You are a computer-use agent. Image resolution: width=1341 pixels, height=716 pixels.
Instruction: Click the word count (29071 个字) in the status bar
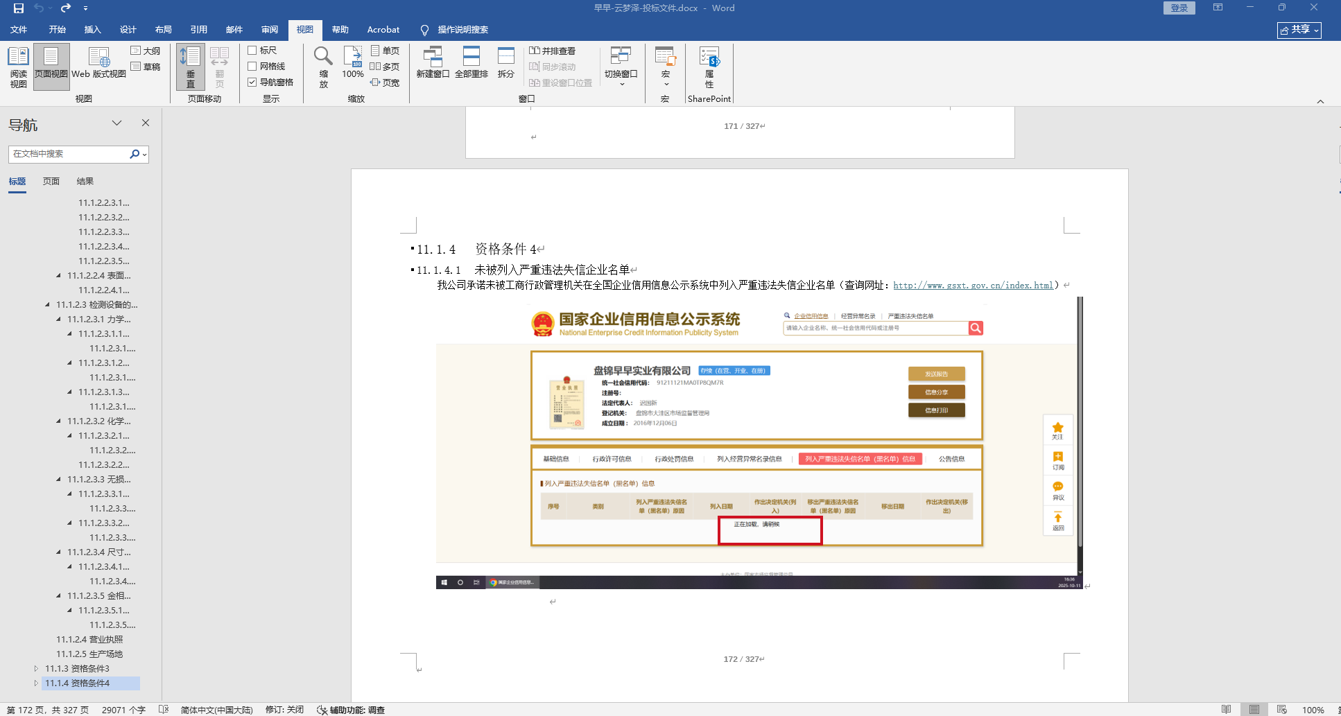(x=123, y=710)
